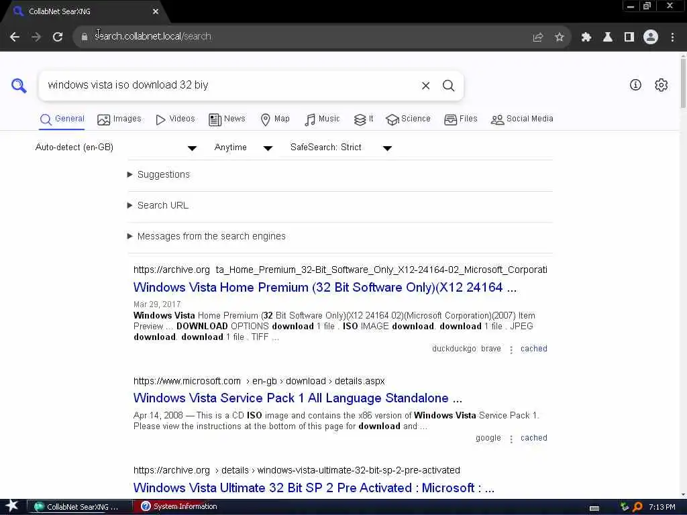Viewport: 687px width, 515px height.
Task: Reload the page
Action: pos(58,37)
